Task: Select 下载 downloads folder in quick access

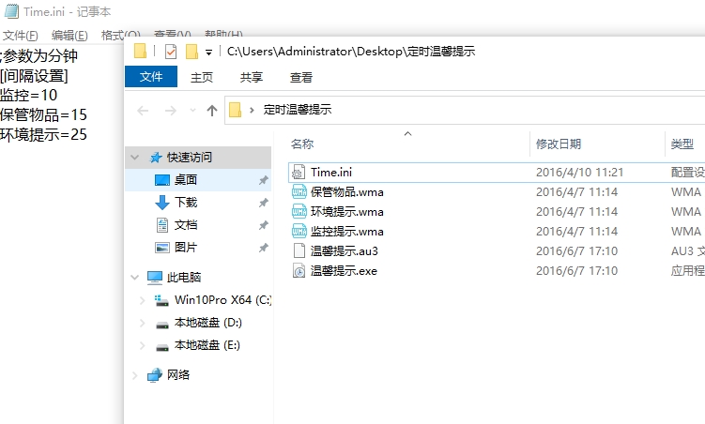Action: [x=186, y=203]
